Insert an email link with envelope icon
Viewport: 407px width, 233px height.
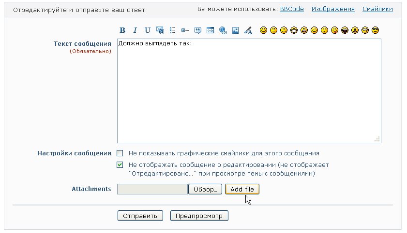click(160, 31)
